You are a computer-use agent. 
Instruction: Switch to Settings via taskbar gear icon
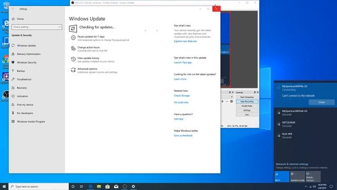[133, 186]
